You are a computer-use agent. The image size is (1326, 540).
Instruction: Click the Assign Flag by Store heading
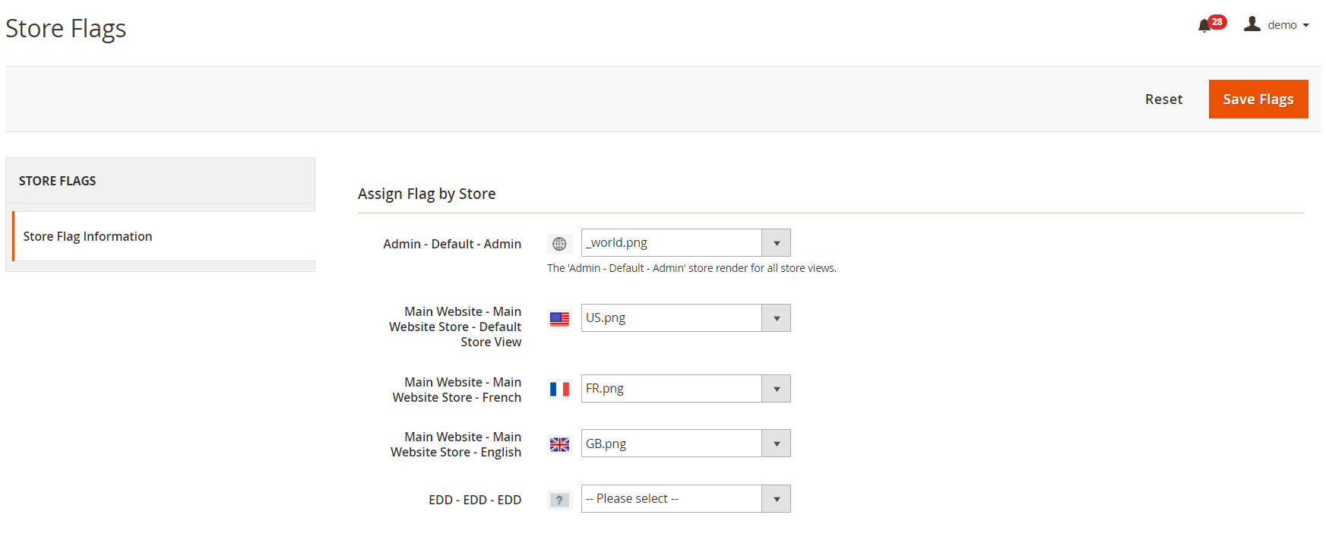tap(427, 194)
